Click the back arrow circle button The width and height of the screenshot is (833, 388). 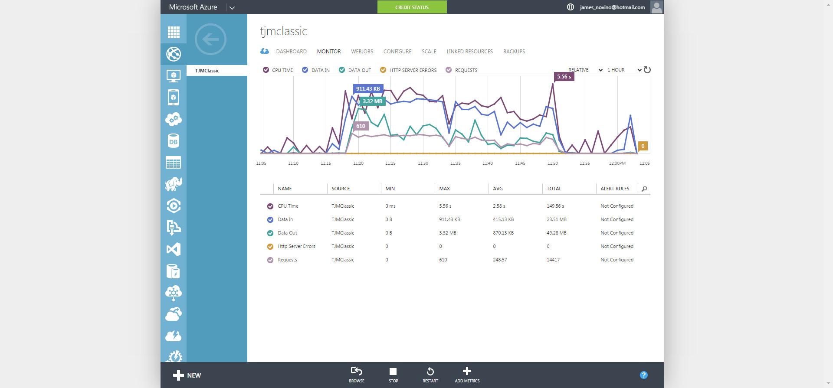pos(210,39)
